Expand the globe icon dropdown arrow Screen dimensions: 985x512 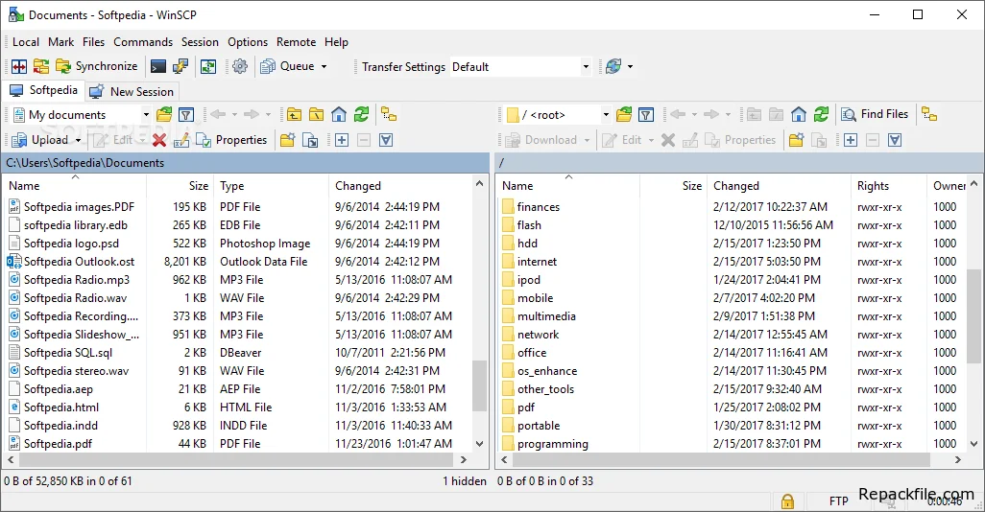[630, 66]
